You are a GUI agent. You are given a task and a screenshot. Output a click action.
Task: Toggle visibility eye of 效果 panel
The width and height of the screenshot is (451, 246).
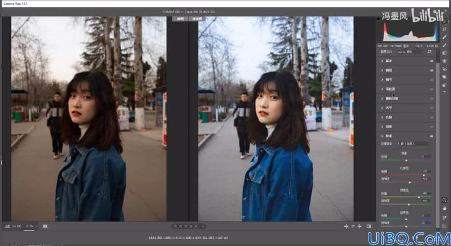[x=431, y=127]
